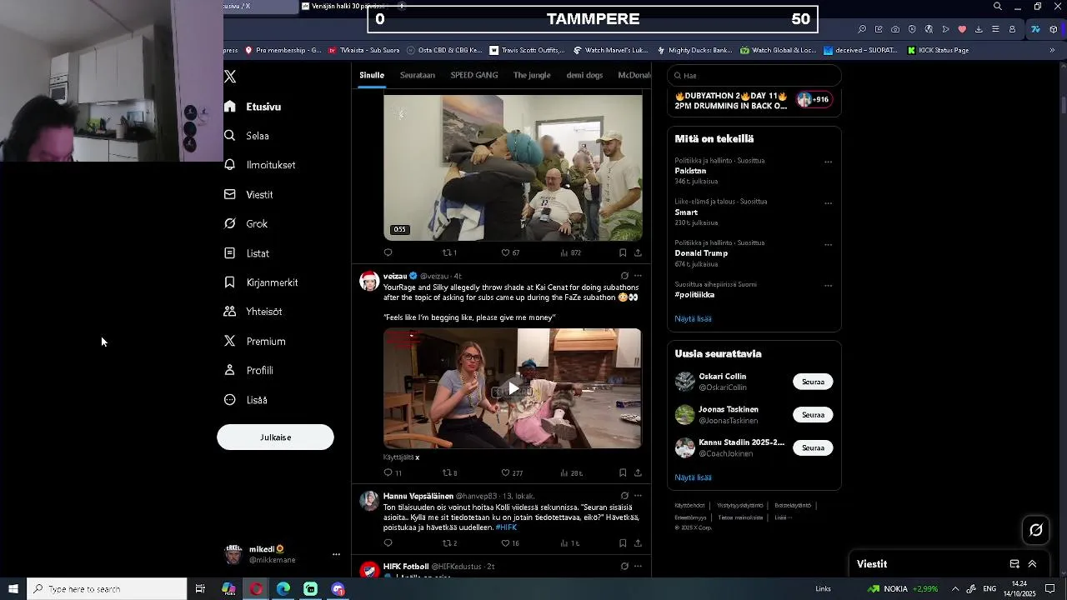Bookmark the hugging video post
The width and height of the screenshot is (1067, 600).
pyautogui.click(x=623, y=252)
